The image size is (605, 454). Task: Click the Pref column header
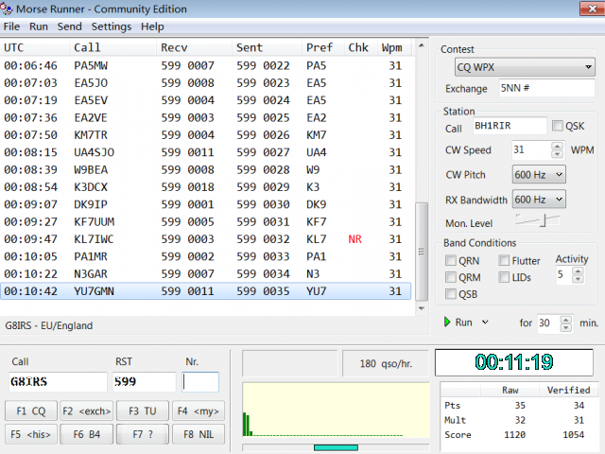tap(323, 47)
